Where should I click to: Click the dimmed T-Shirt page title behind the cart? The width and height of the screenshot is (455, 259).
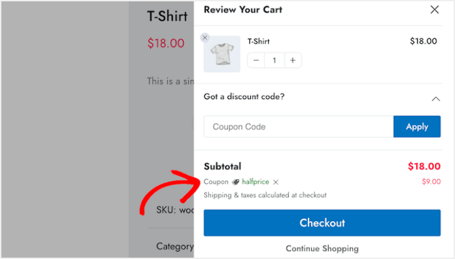(167, 16)
